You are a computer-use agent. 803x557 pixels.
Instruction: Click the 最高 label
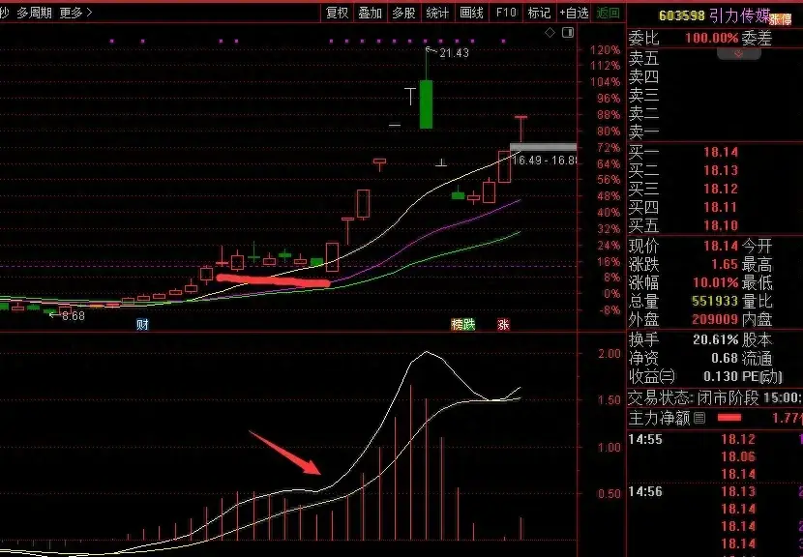(758, 265)
